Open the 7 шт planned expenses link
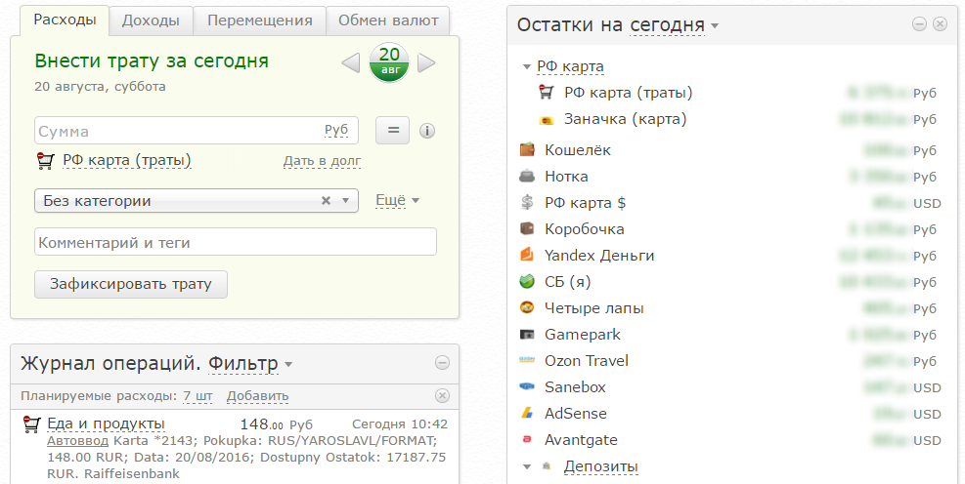 tap(197, 396)
